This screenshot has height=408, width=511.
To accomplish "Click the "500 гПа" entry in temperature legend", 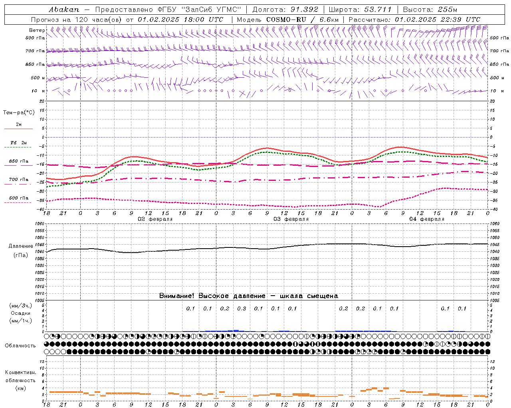I will pyautogui.click(x=19, y=198).
